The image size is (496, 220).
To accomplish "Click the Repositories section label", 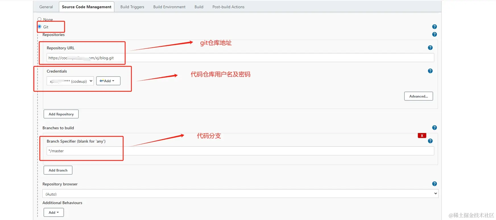I will click(x=53, y=35).
